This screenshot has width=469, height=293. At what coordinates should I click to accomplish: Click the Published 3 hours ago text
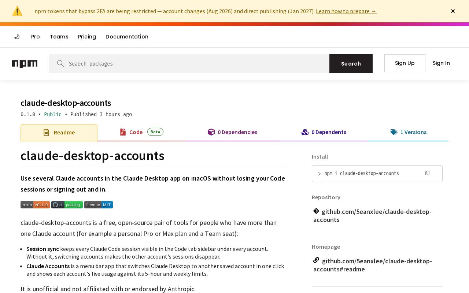click(101, 114)
